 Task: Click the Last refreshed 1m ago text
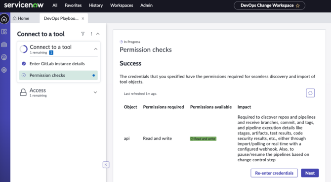(140, 93)
